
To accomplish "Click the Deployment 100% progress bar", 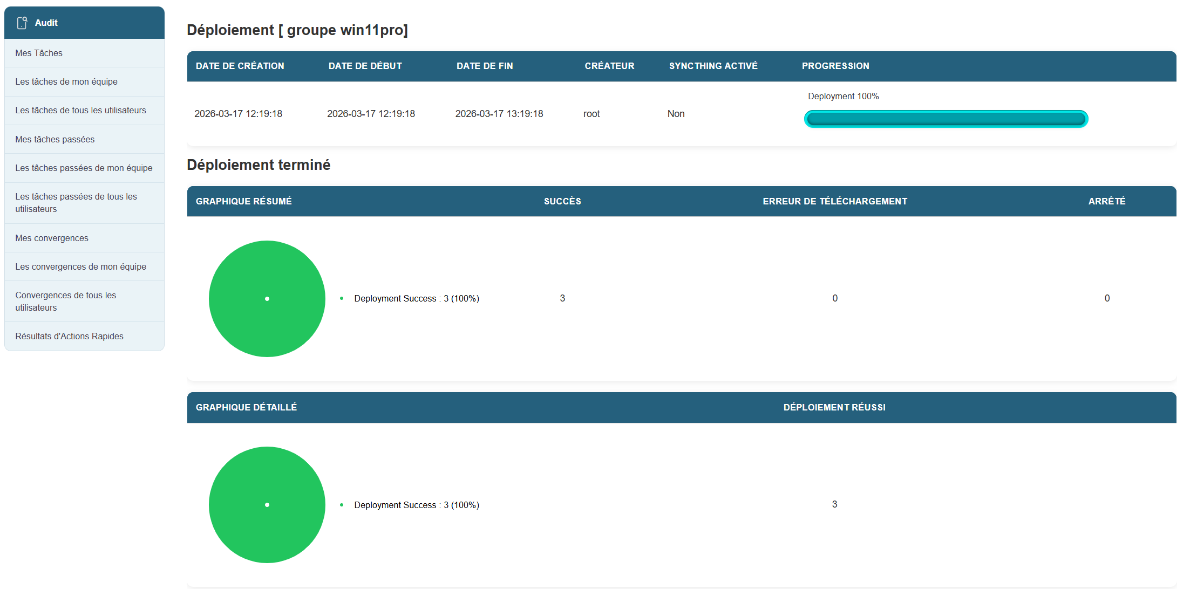I will point(946,119).
